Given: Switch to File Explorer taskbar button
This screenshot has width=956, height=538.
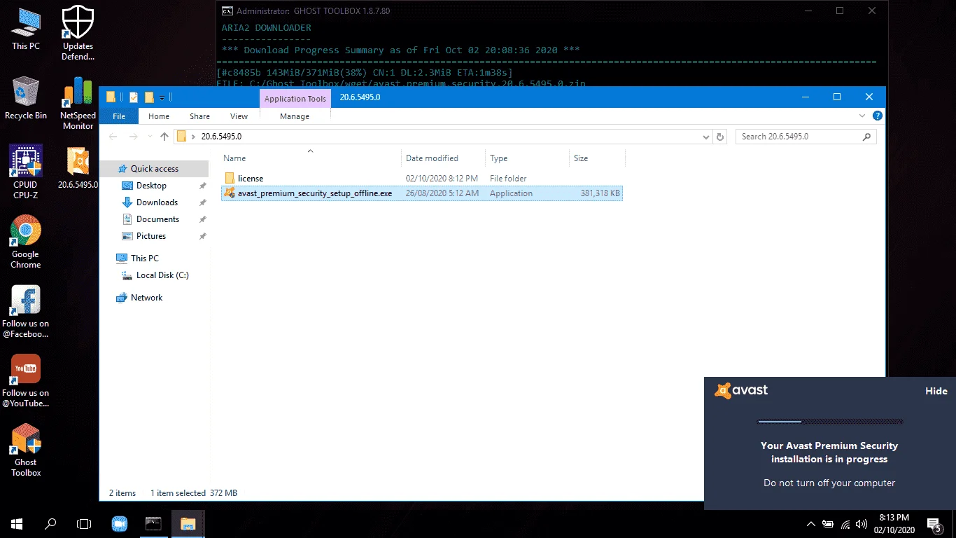Looking at the screenshot, I should pos(188,523).
